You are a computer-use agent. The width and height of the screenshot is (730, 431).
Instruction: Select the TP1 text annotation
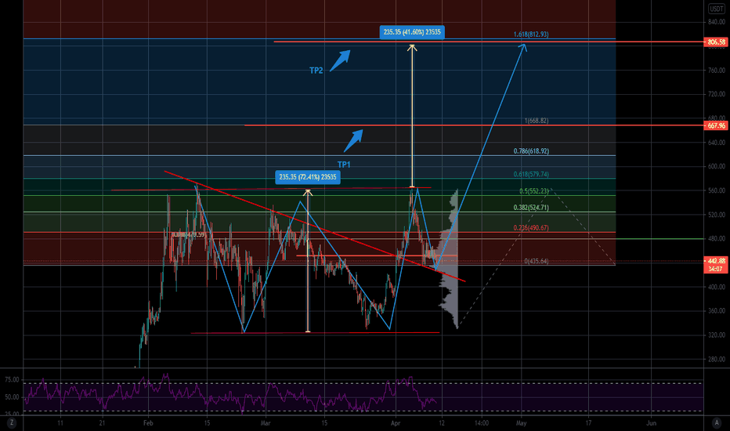[344, 165]
